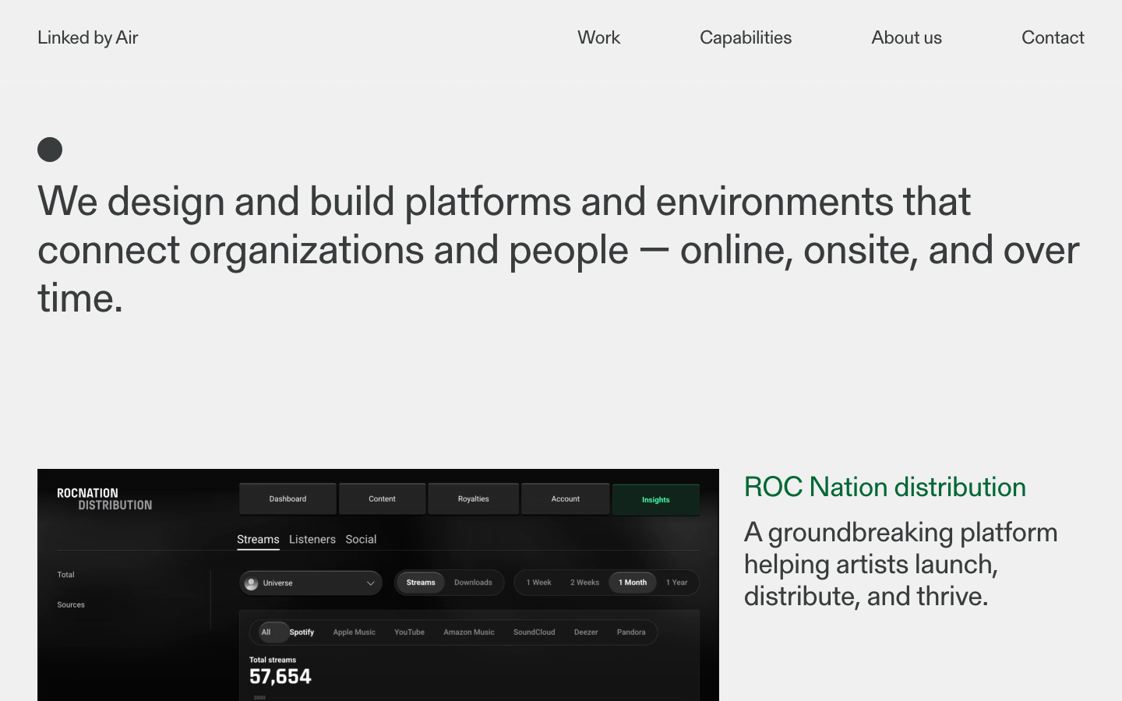
Task: Navigate to the Contact page
Action: pyautogui.click(x=1053, y=37)
